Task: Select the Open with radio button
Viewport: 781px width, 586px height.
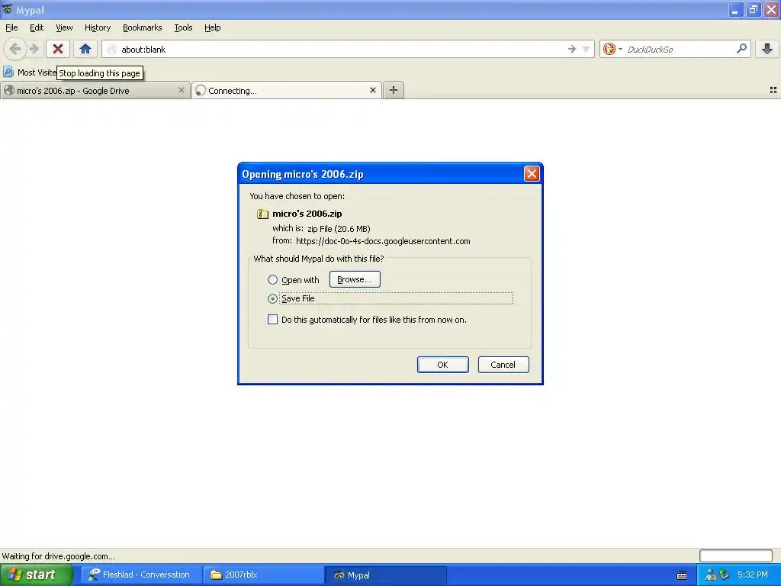Action: point(272,279)
